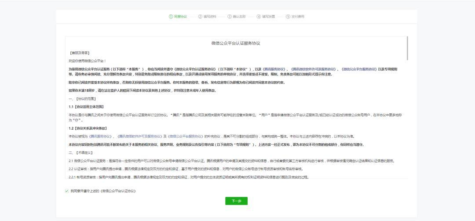This screenshot has width=475, height=221.
Task: Open 《微信公众平台服务协议》 link in intro paragraph
Action: pyautogui.click(x=359, y=69)
